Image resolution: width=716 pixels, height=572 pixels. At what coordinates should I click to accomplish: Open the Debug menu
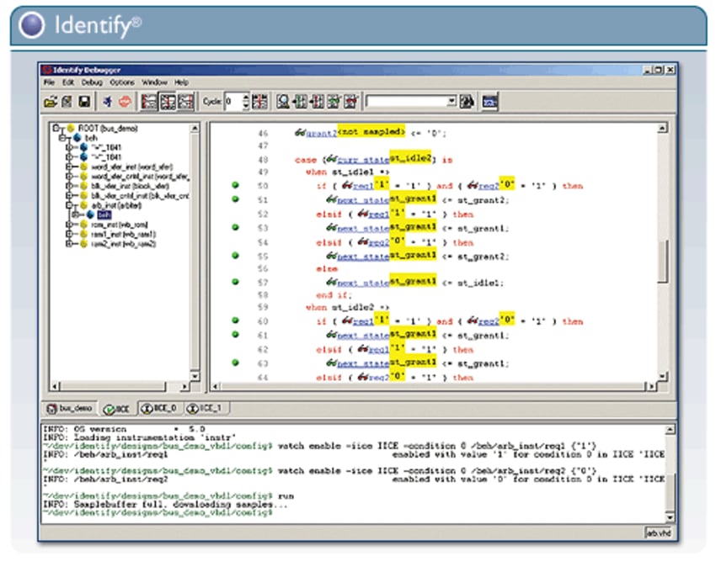(x=92, y=82)
